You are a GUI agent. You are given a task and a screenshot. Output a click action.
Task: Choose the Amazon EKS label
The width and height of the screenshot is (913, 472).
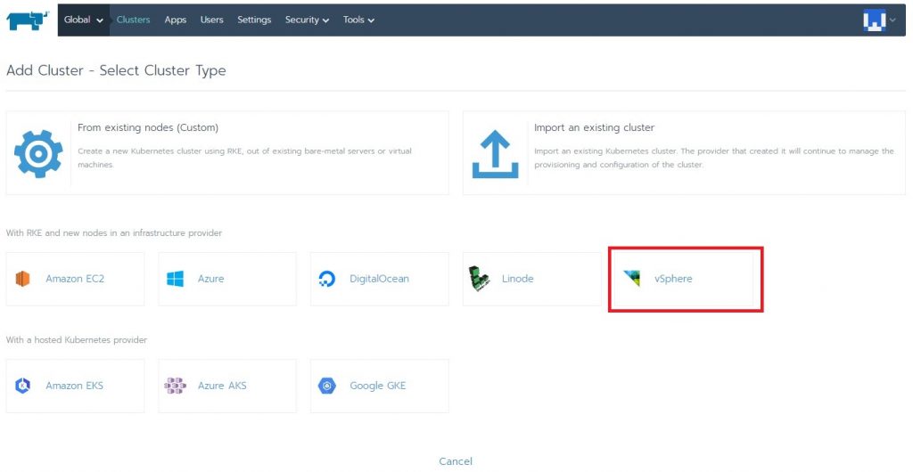coord(75,386)
